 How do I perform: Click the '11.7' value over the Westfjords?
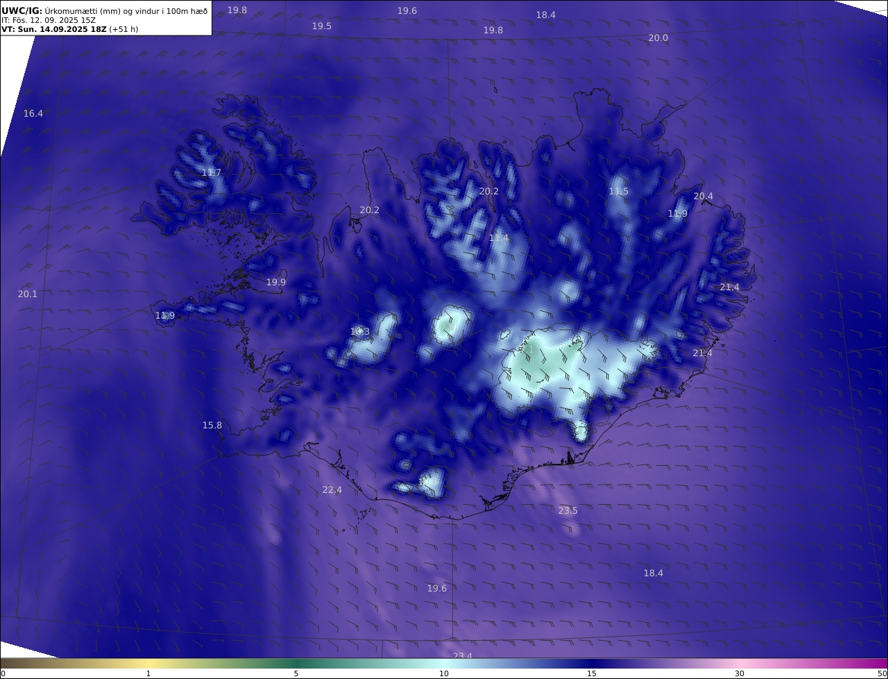(212, 172)
